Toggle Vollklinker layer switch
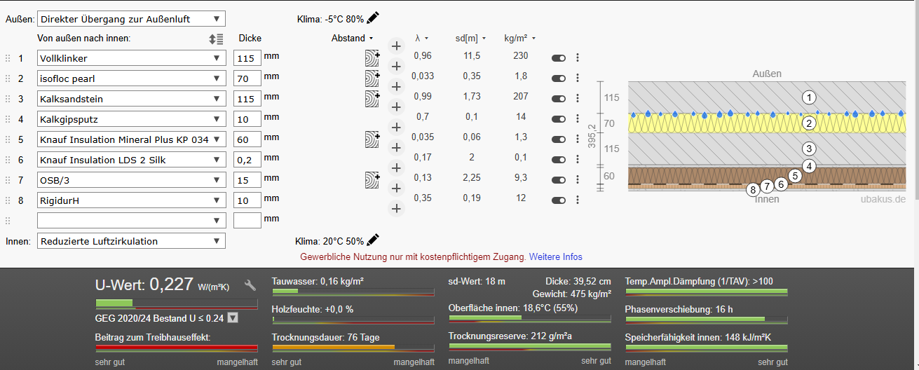Image resolution: width=919 pixels, height=370 pixels. tap(559, 58)
